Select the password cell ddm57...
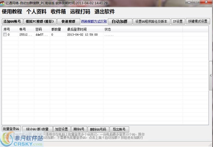 coord(42,35)
